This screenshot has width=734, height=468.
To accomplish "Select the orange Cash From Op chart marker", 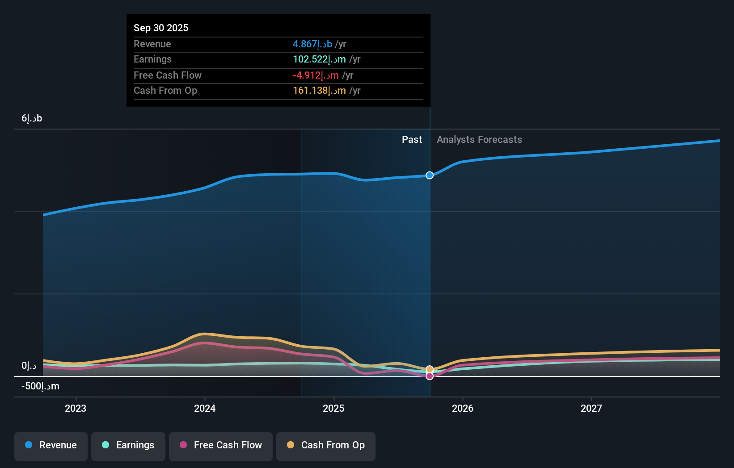I will pos(429,369).
